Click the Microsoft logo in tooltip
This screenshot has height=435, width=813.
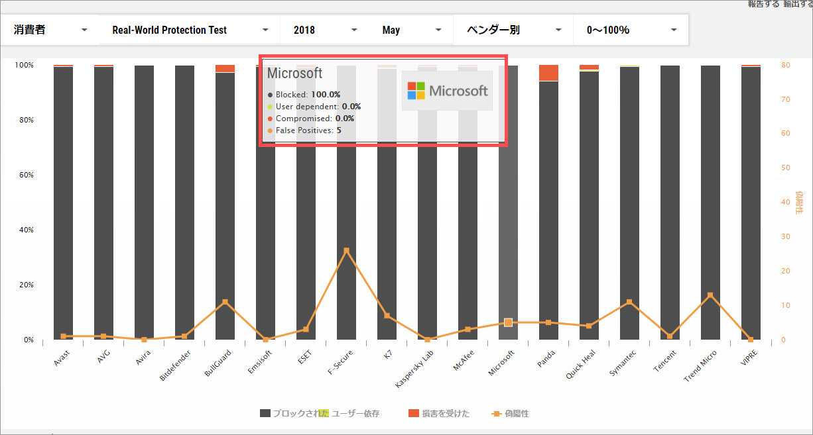coord(447,91)
